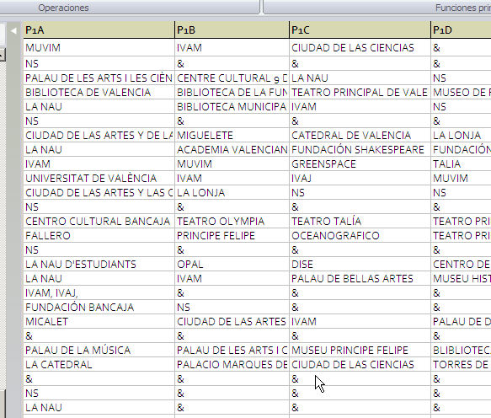Select the DISE cell

(x=360, y=264)
